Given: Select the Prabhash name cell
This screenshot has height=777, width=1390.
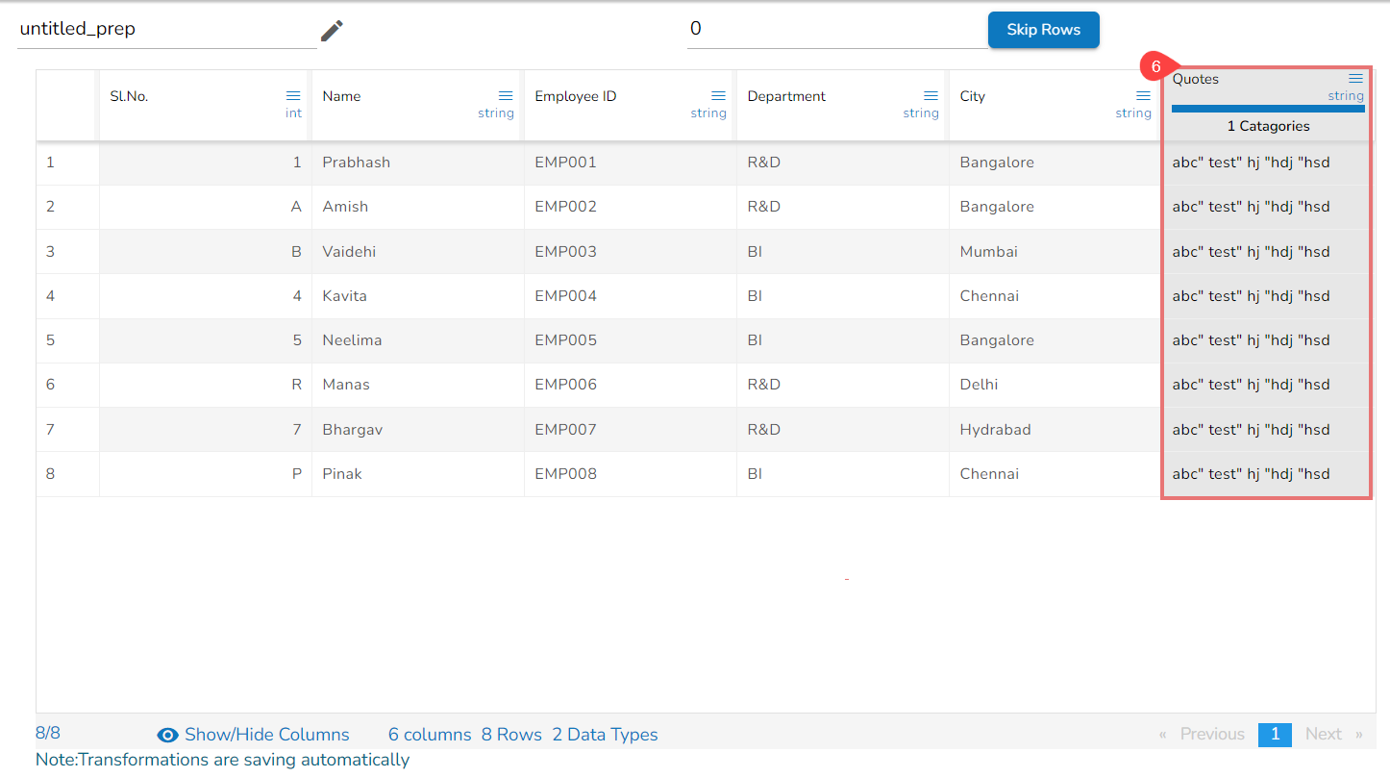Looking at the screenshot, I should click(x=357, y=163).
